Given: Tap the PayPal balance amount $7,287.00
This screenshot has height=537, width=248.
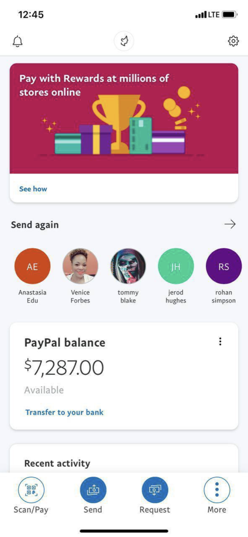Looking at the screenshot, I should click(64, 367).
